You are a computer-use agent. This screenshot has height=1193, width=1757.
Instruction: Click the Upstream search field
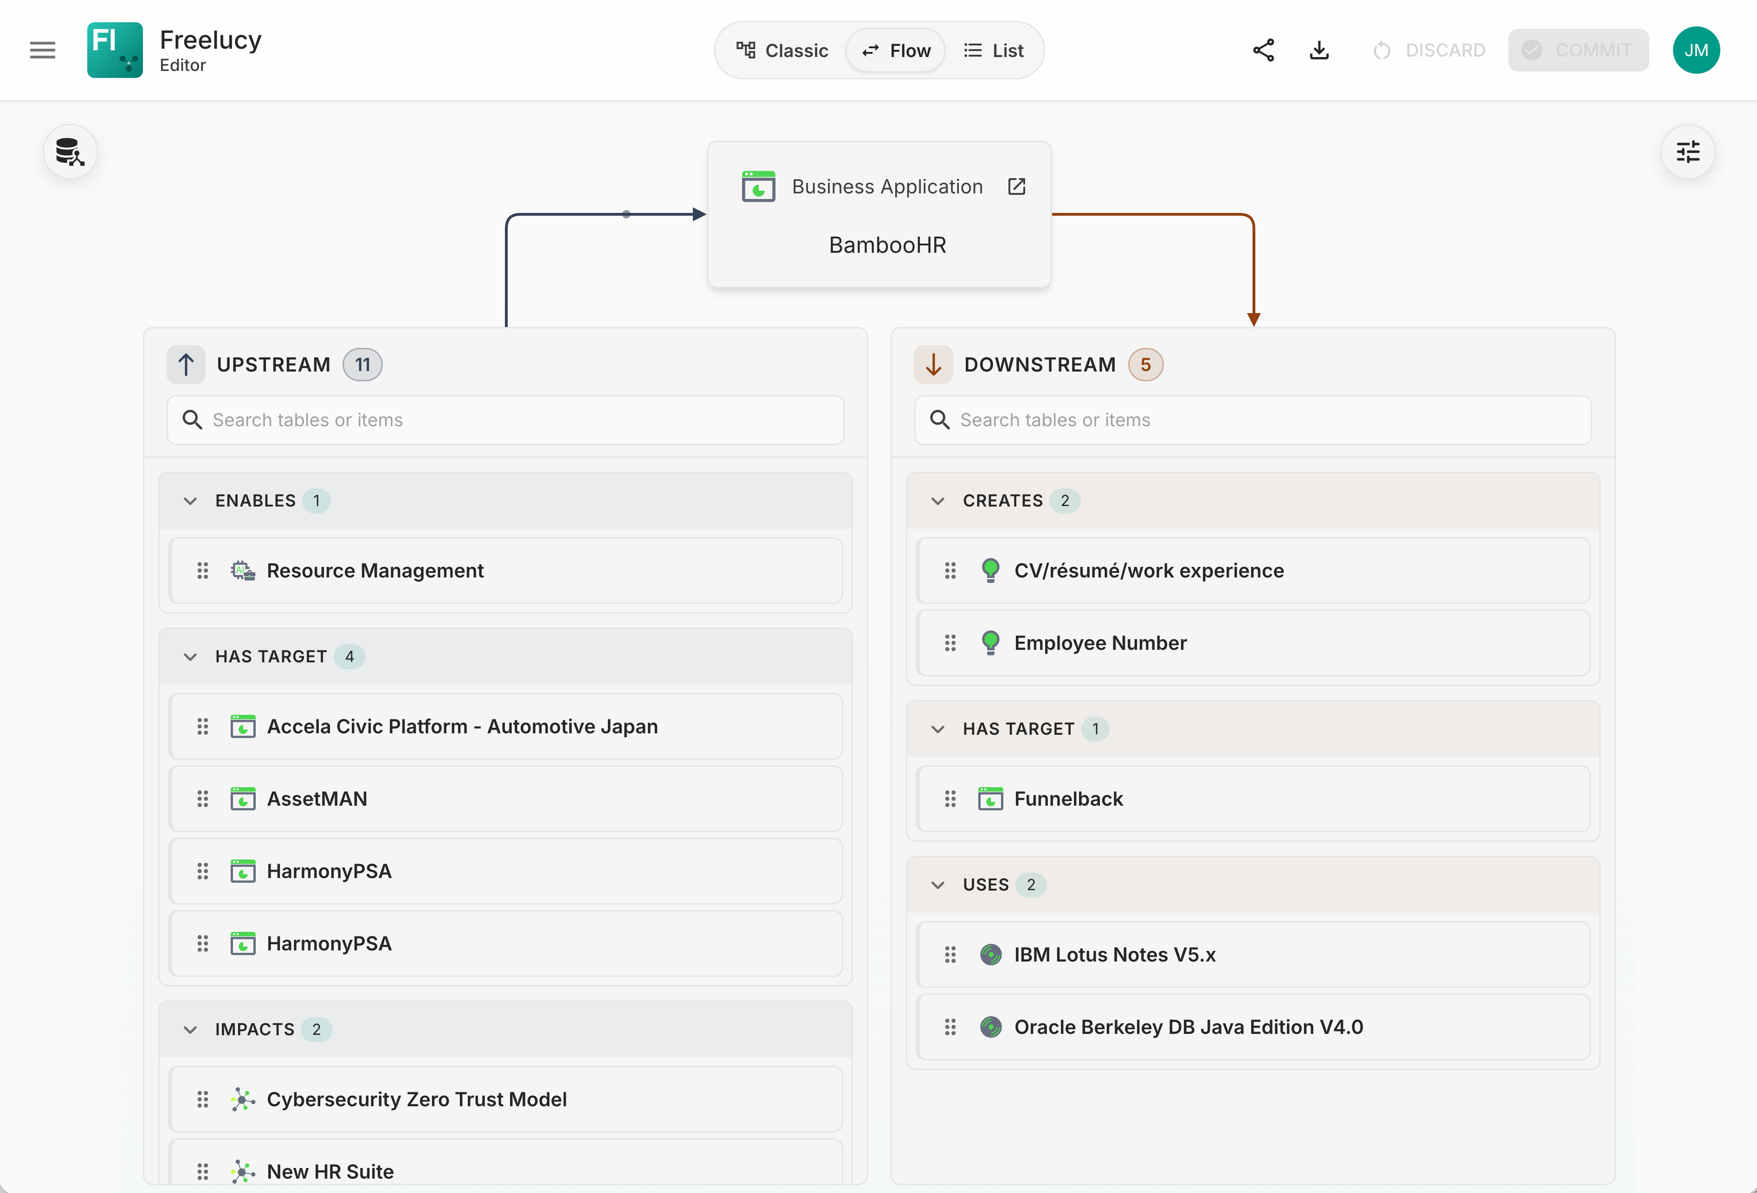coord(506,420)
